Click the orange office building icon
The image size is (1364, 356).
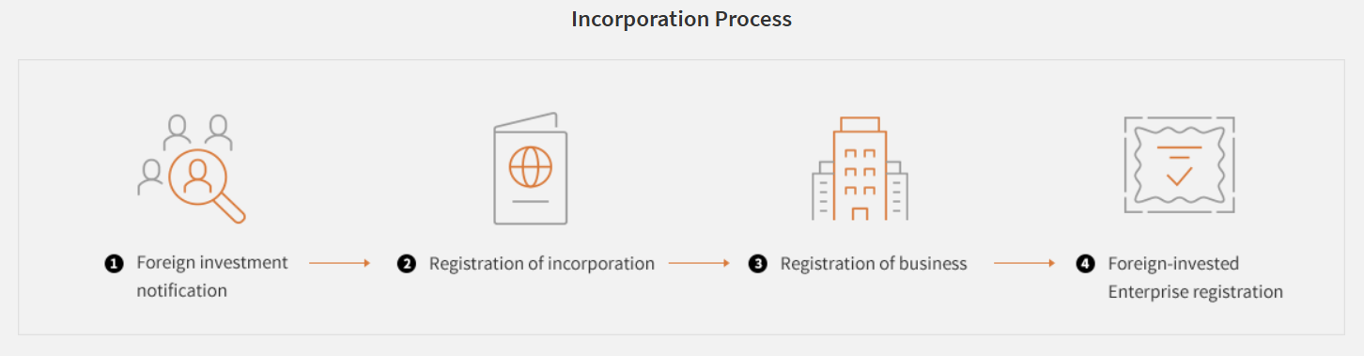click(x=860, y=168)
